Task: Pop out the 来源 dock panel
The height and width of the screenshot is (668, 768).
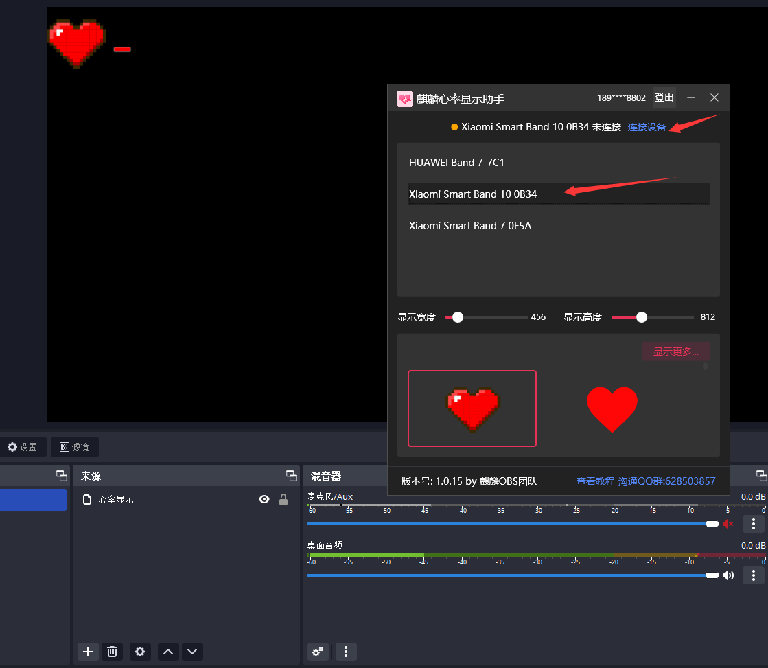Action: tap(292, 475)
